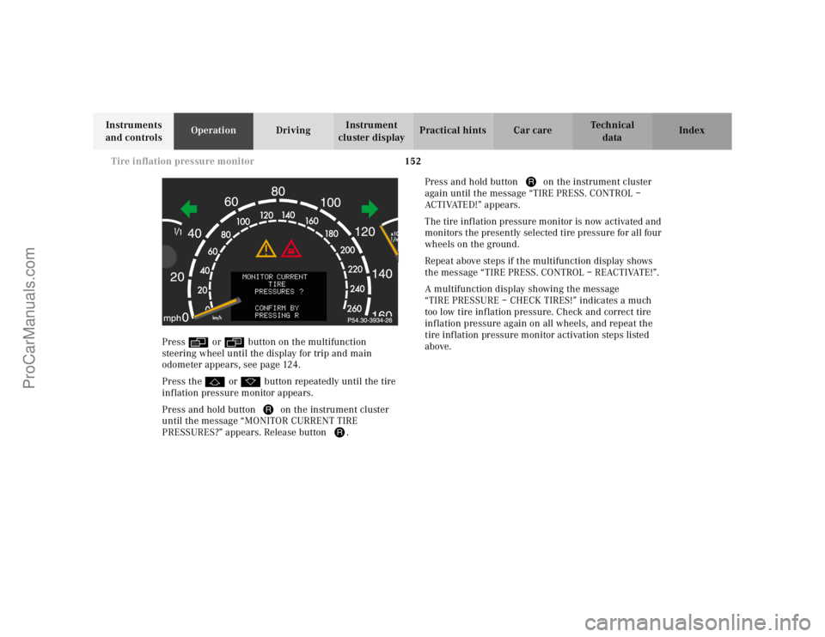Click the 'see page 124' reference
The width and height of the screenshot is (825, 637).
[272, 365]
